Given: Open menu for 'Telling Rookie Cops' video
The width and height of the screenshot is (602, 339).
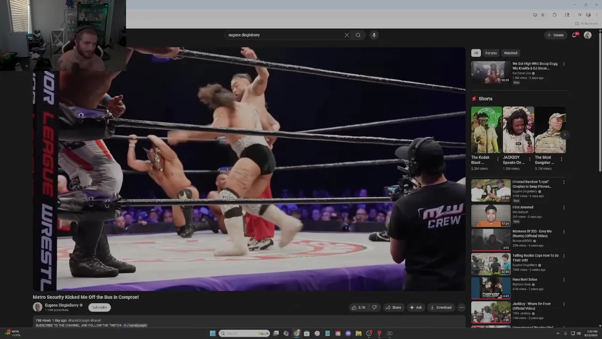Looking at the screenshot, I should coord(563,256).
